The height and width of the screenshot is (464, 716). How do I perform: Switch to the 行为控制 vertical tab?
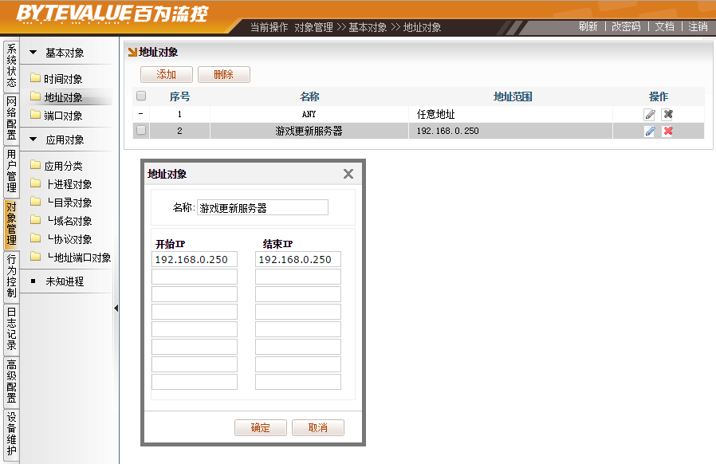pos(11,275)
